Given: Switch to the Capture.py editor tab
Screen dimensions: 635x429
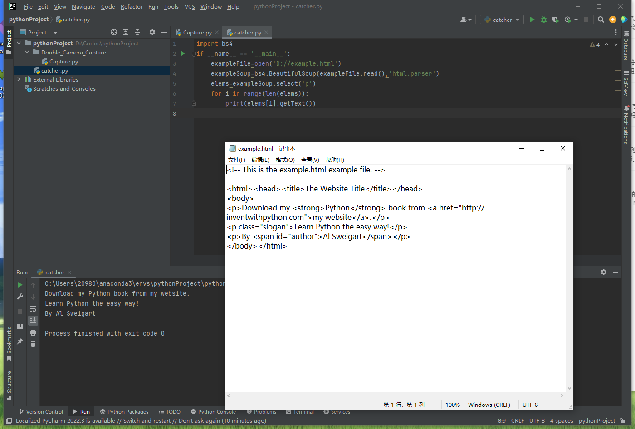Looking at the screenshot, I should (196, 32).
